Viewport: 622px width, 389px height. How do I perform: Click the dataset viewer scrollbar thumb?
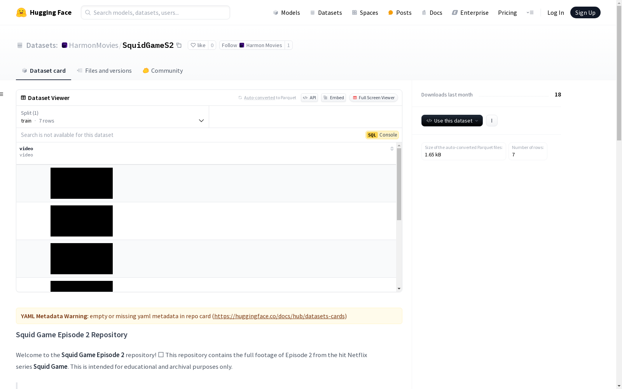pyautogui.click(x=399, y=184)
